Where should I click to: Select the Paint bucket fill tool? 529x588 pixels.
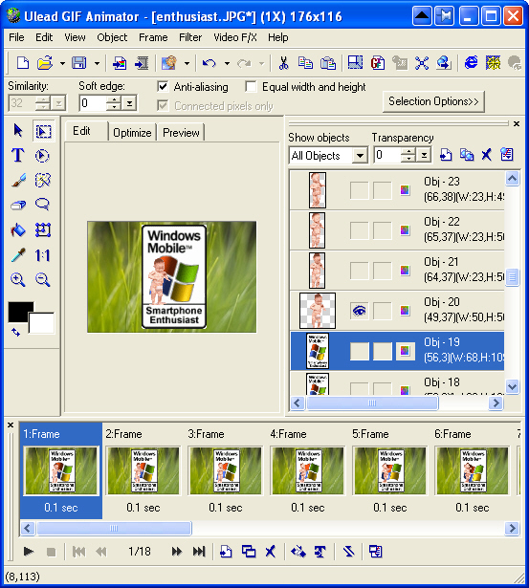coord(18,229)
